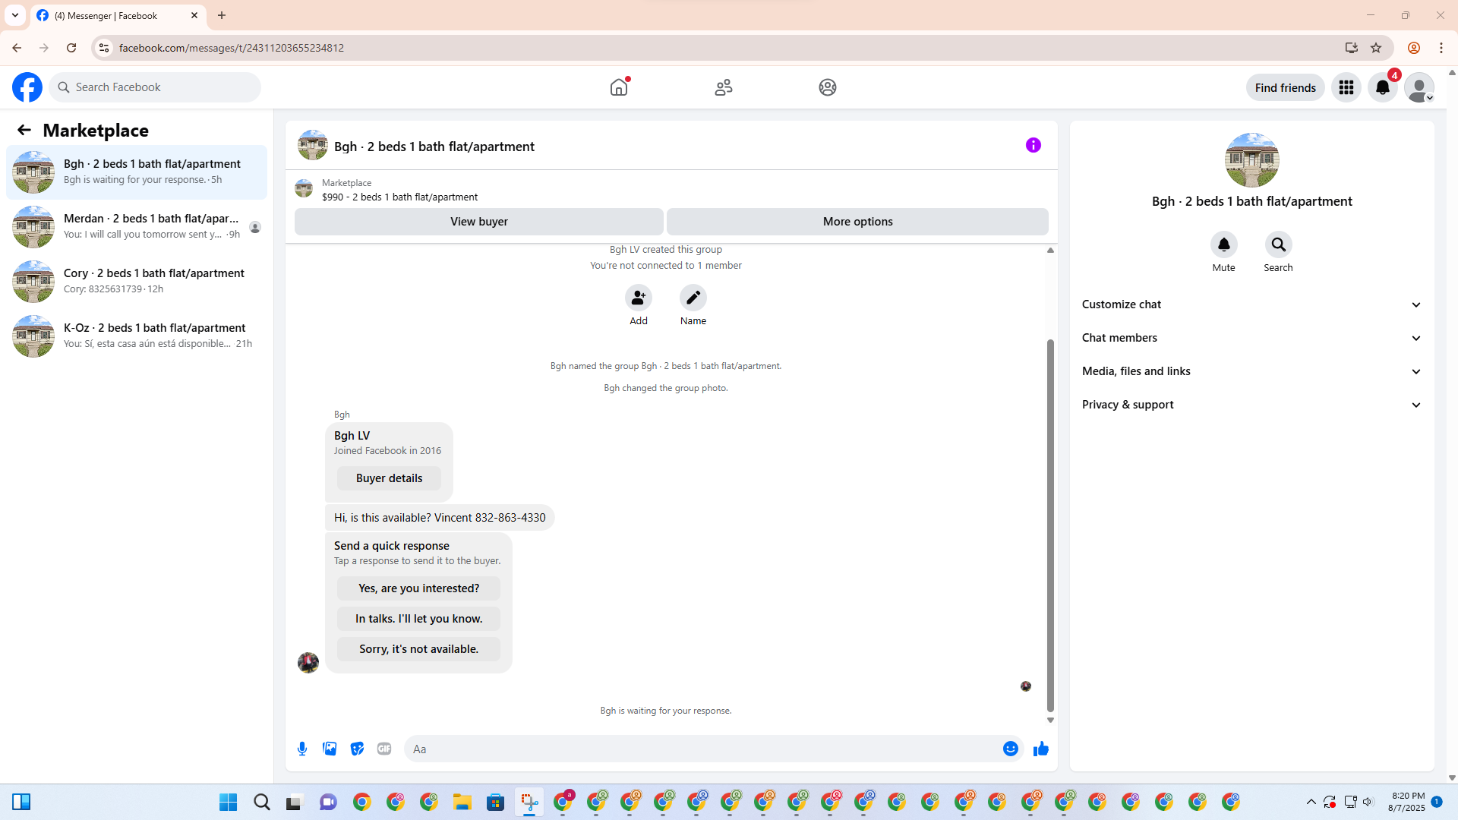Reload the browser page

tap(71, 48)
